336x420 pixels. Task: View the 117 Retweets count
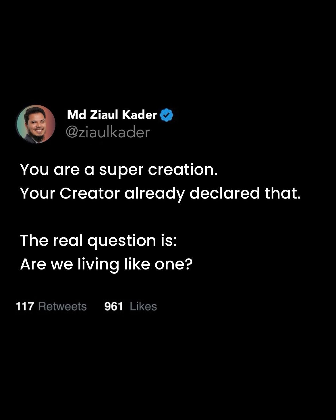[x=25, y=307]
